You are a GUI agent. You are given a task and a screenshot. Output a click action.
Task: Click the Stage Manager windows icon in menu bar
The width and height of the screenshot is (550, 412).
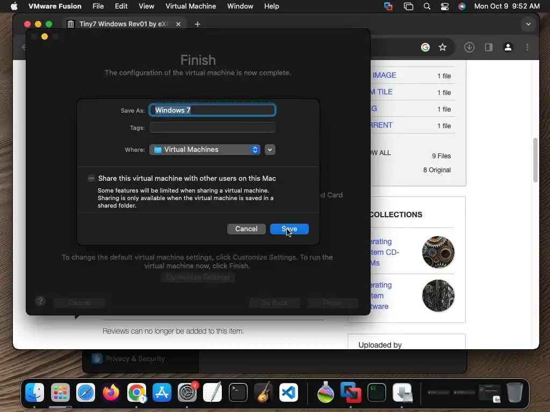click(408, 6)
